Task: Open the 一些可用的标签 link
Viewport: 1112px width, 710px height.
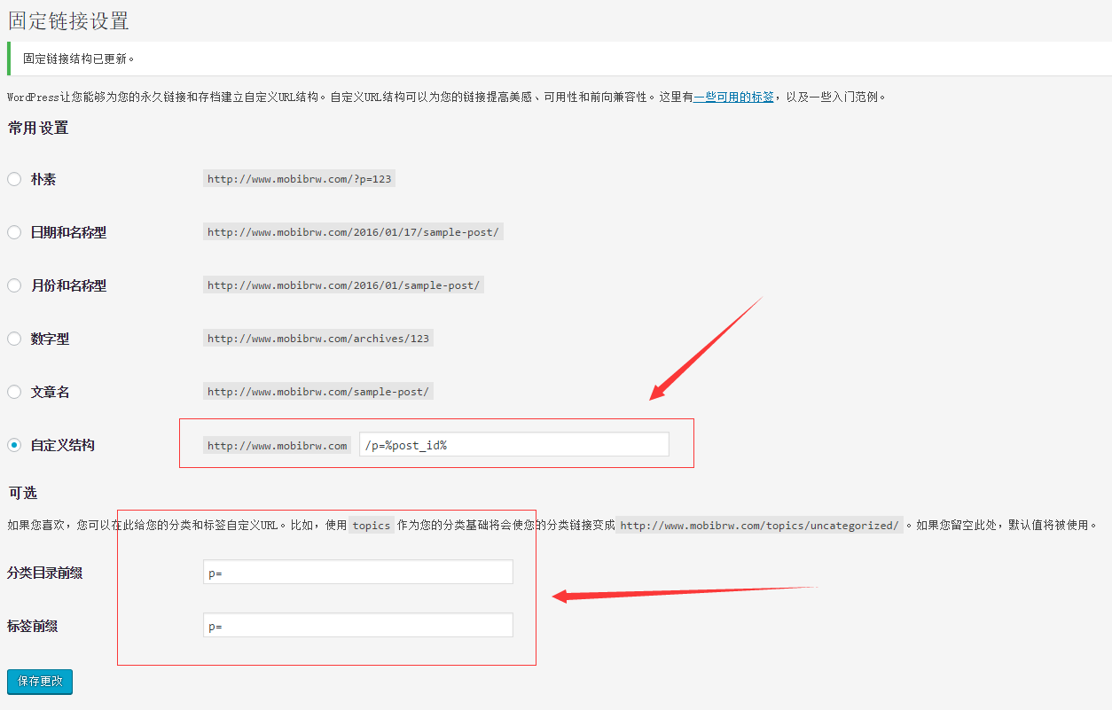Action: (733, 97)
